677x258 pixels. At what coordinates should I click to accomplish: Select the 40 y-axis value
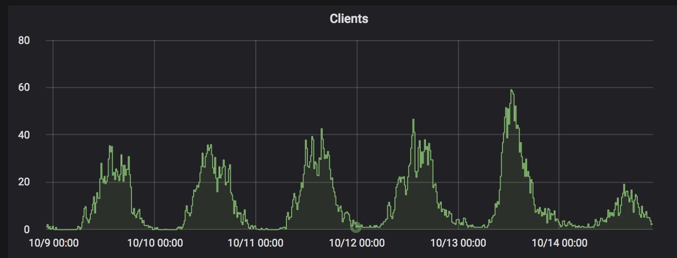tap(24, 135)
